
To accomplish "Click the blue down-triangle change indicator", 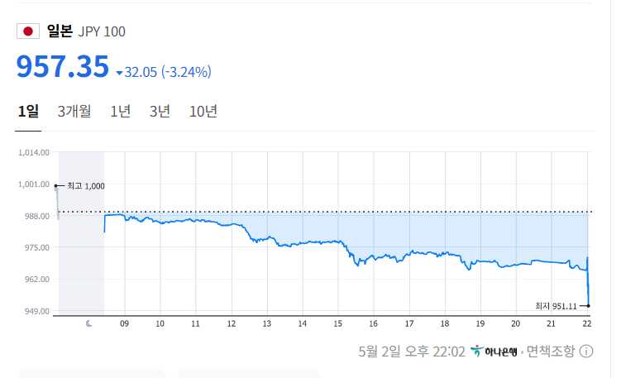I will pos(119,73).
